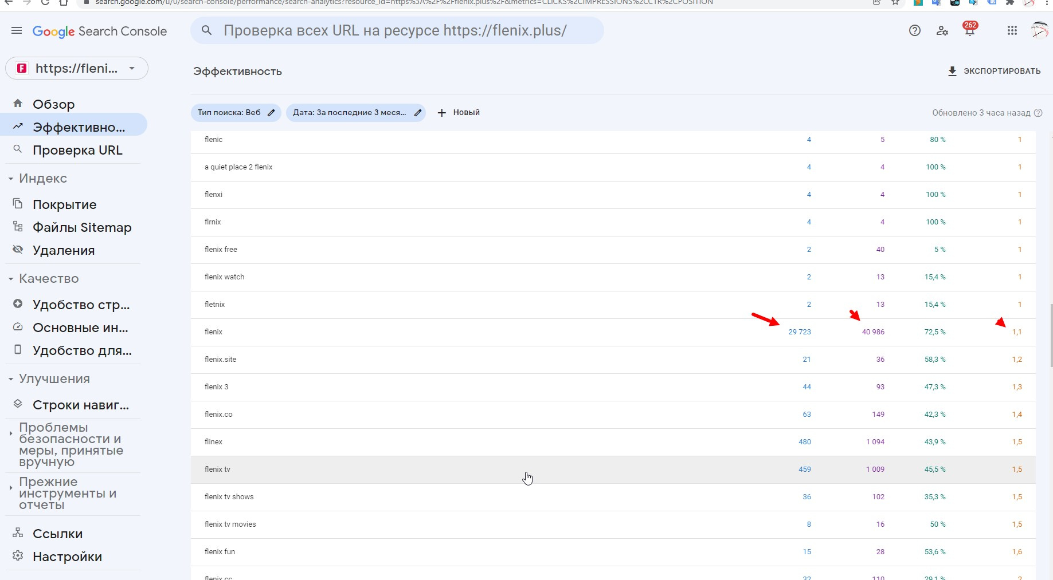Collapse the Индекс section
The image size is (1053, 580).
[x=11, y=179]
